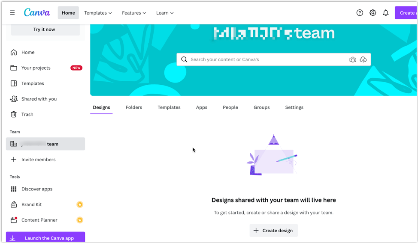The image size is (418, 243).
Task: Click the Brand Kit icon
Action: pyautogui.click(x=14, y=204)
